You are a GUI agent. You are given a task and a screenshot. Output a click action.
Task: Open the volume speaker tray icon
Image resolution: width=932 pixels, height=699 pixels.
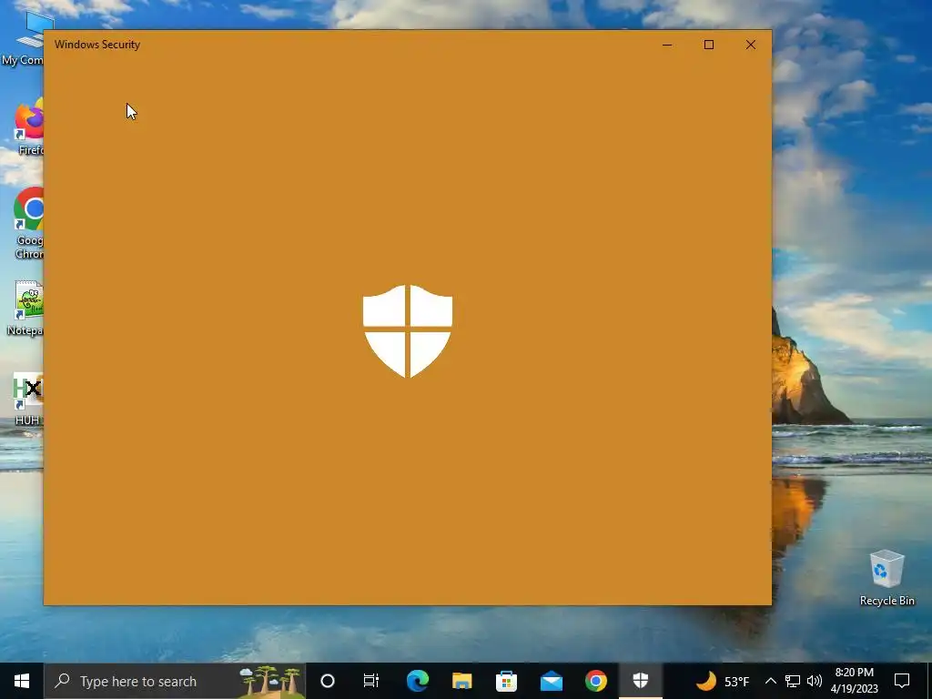[815, 681]
